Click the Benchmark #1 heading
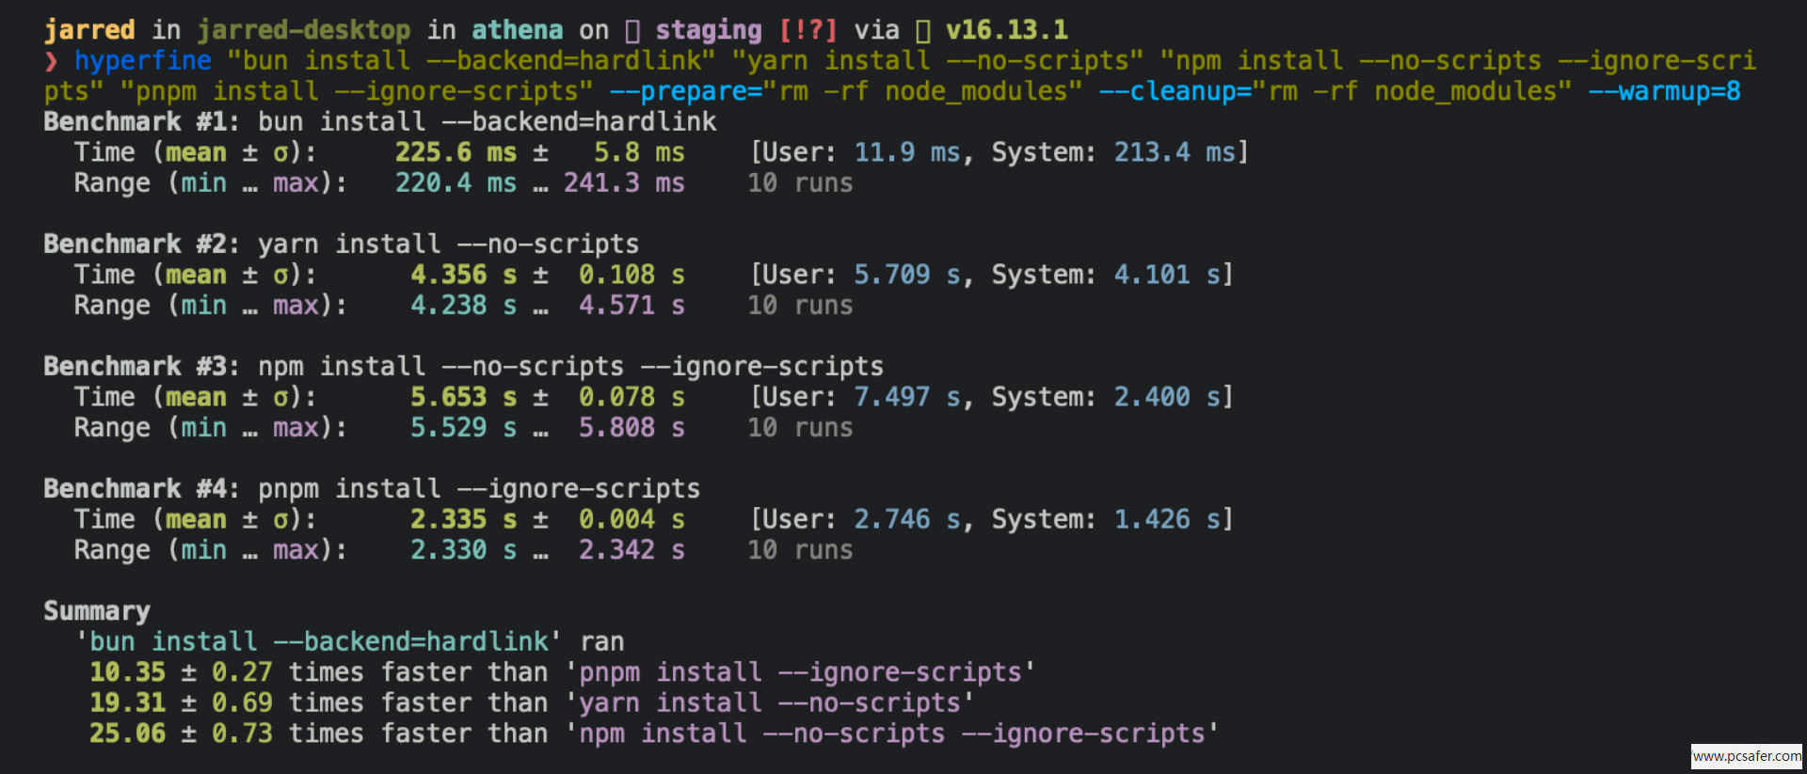Screen dimensions: 1807x774 point(140,122)
